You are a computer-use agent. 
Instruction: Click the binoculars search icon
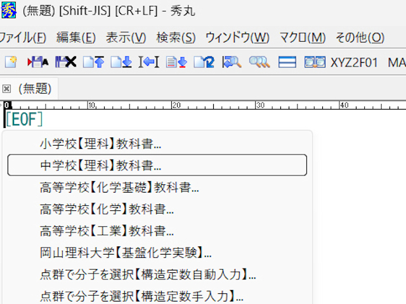(259, 62)
